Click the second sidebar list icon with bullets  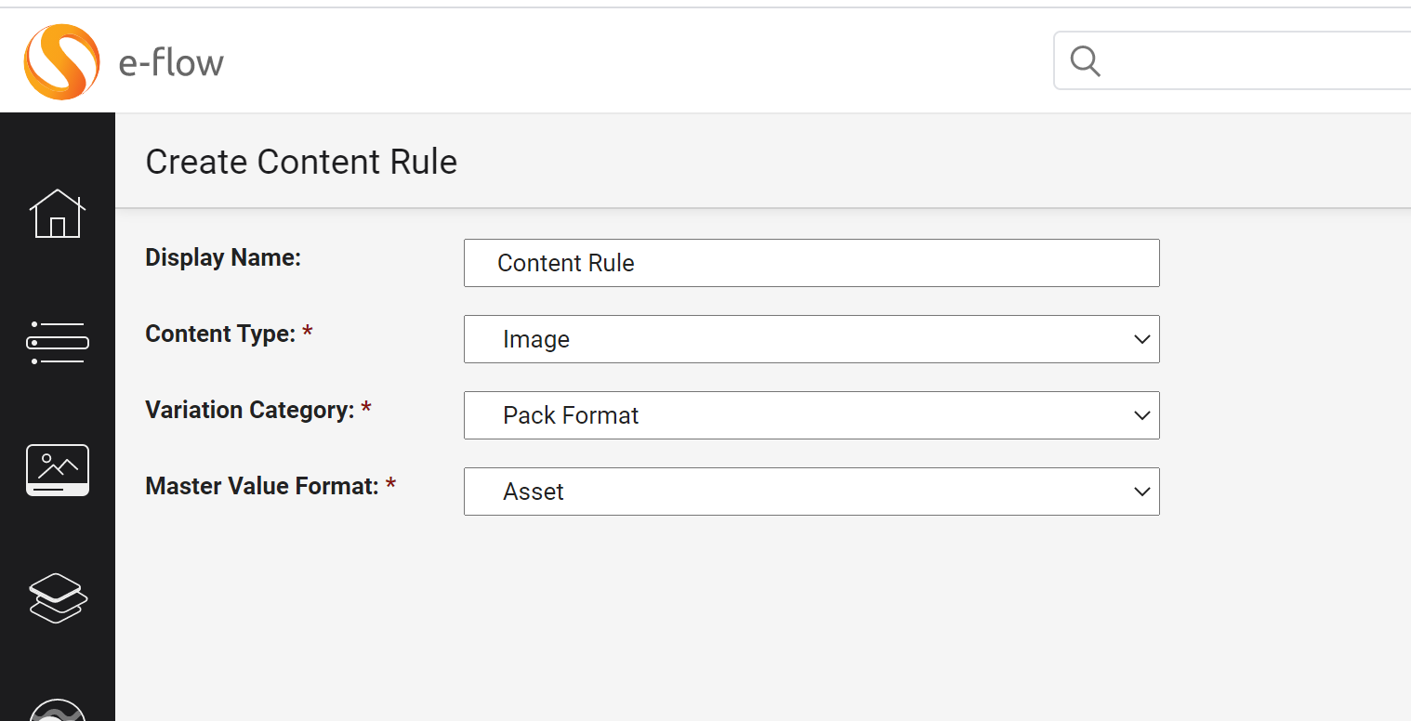(x=58, y=342)
